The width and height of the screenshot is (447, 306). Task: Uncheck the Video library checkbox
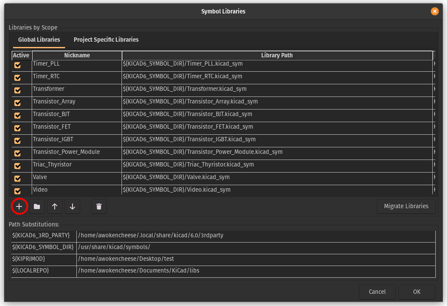pyautogui.click(x=17, y=191)
